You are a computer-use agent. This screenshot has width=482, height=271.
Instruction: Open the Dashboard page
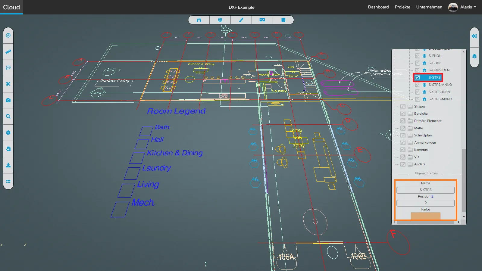coord(378,7)
